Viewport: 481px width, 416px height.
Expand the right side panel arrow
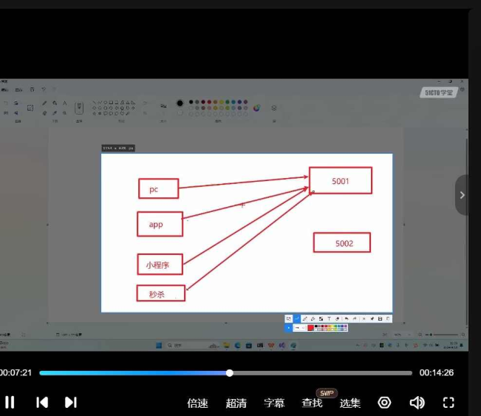(462, 195)
